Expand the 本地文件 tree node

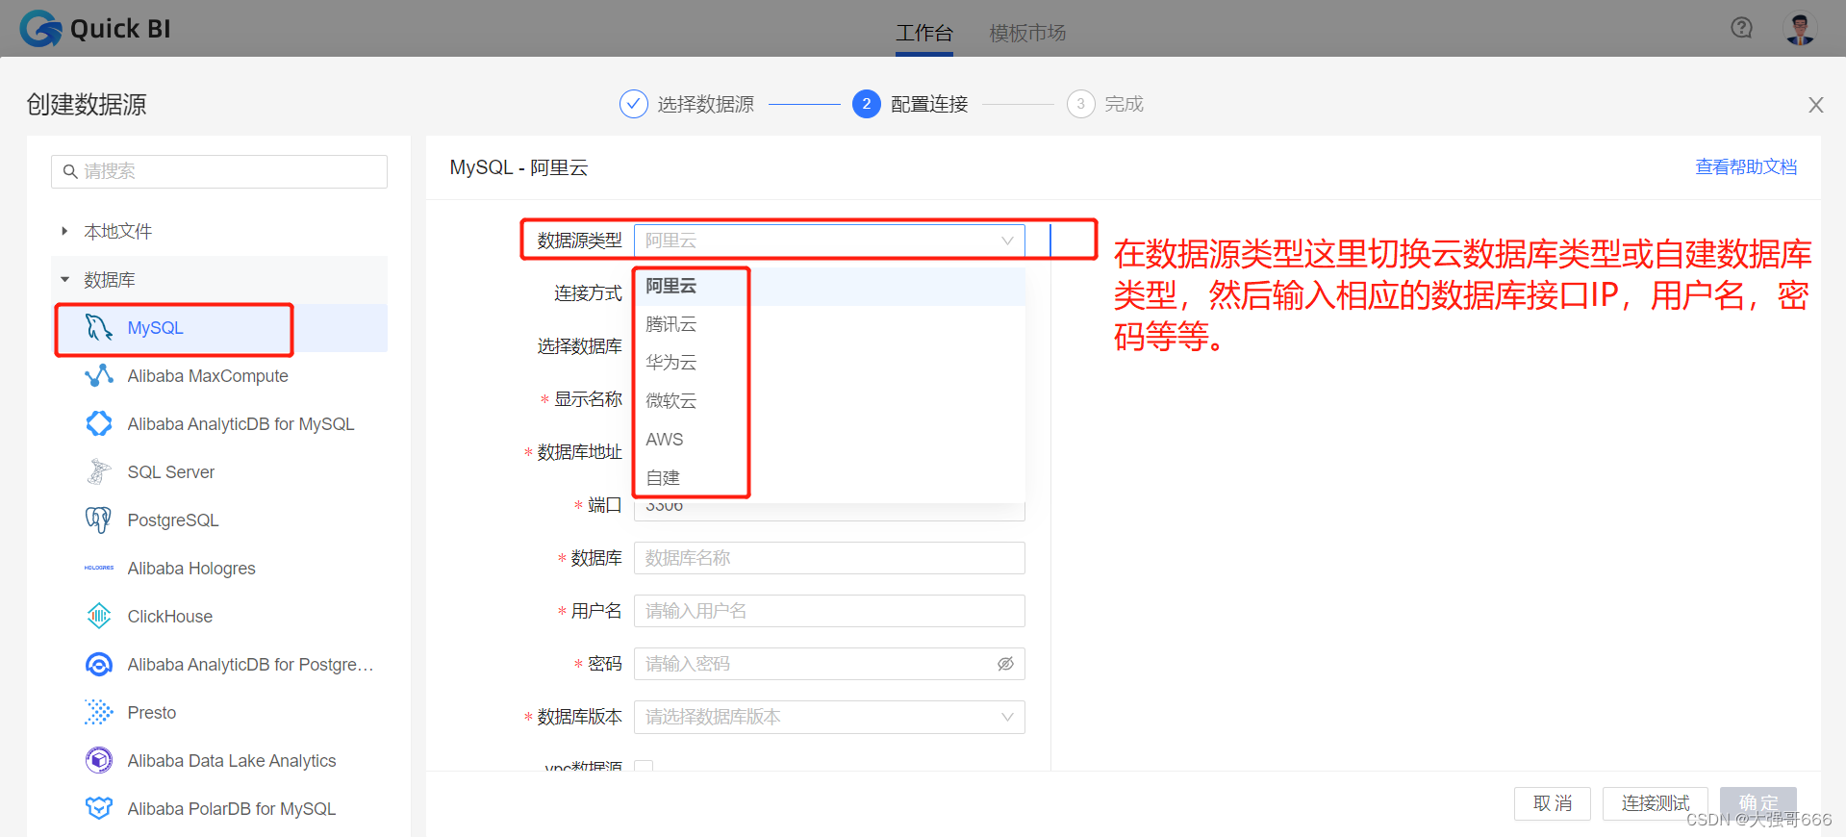coord(64,231)
